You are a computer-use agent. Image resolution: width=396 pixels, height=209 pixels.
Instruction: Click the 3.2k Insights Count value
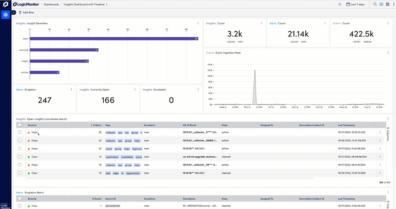coord(235,34)
